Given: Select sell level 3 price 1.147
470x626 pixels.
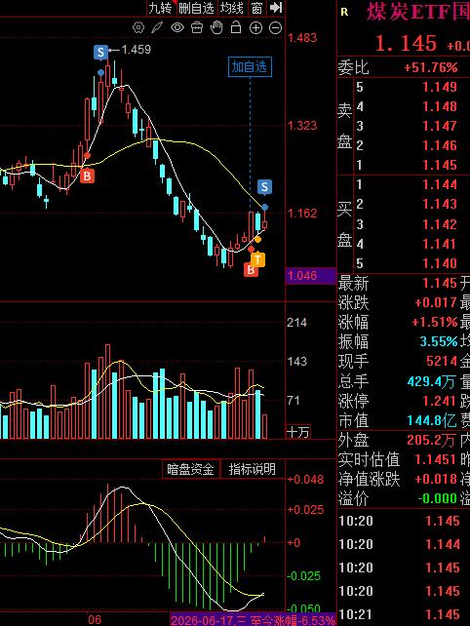Looking at the screenshot, I should 440,126.
